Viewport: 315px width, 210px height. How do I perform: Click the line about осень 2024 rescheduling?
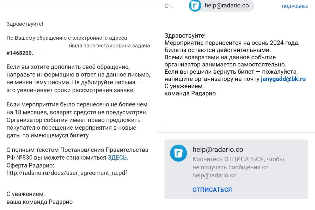(x=232, y=43)
